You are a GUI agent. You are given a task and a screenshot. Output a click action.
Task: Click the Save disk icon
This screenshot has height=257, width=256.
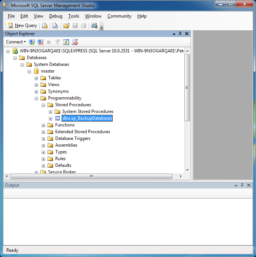point(75,25)
